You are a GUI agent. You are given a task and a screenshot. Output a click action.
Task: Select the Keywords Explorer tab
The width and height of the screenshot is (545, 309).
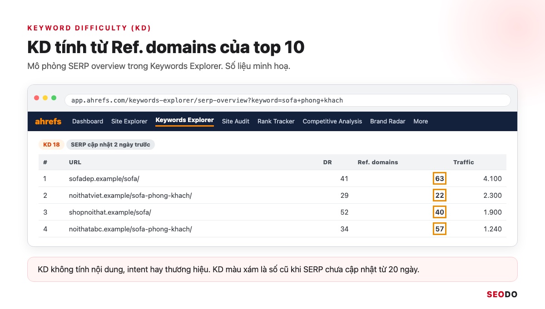tap(184, 120)
